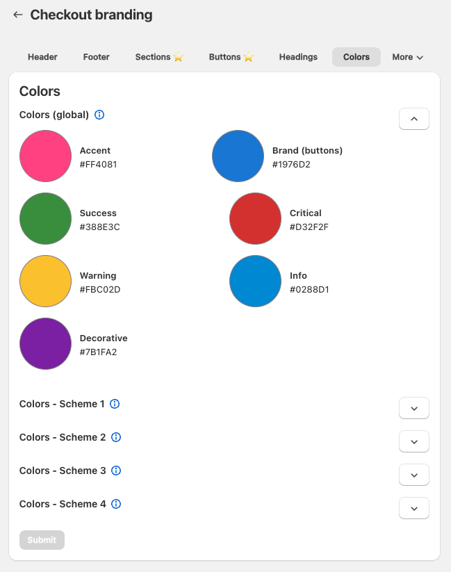Open the Scheme 1 info tooltip
The height and width of the screenshot is (572, 451).
click(x=115, y=404)
